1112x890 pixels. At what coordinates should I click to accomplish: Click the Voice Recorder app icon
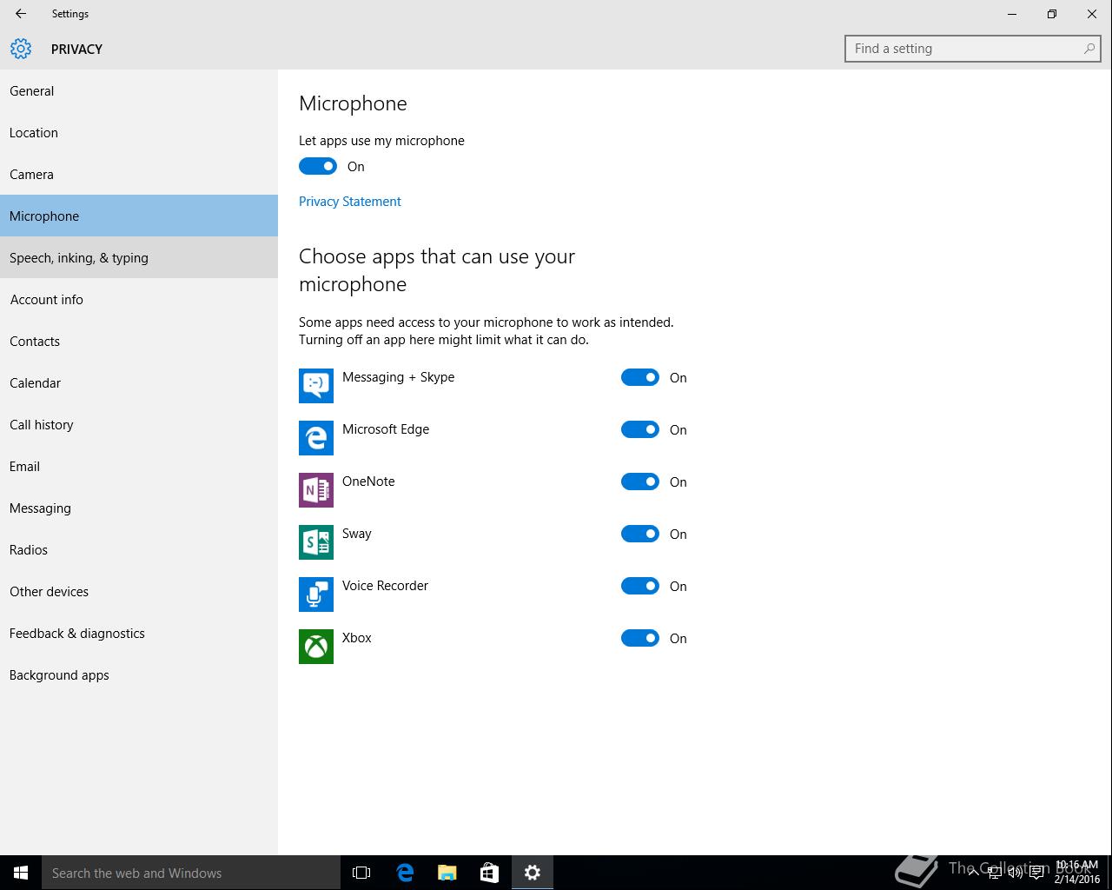[316, 594]
